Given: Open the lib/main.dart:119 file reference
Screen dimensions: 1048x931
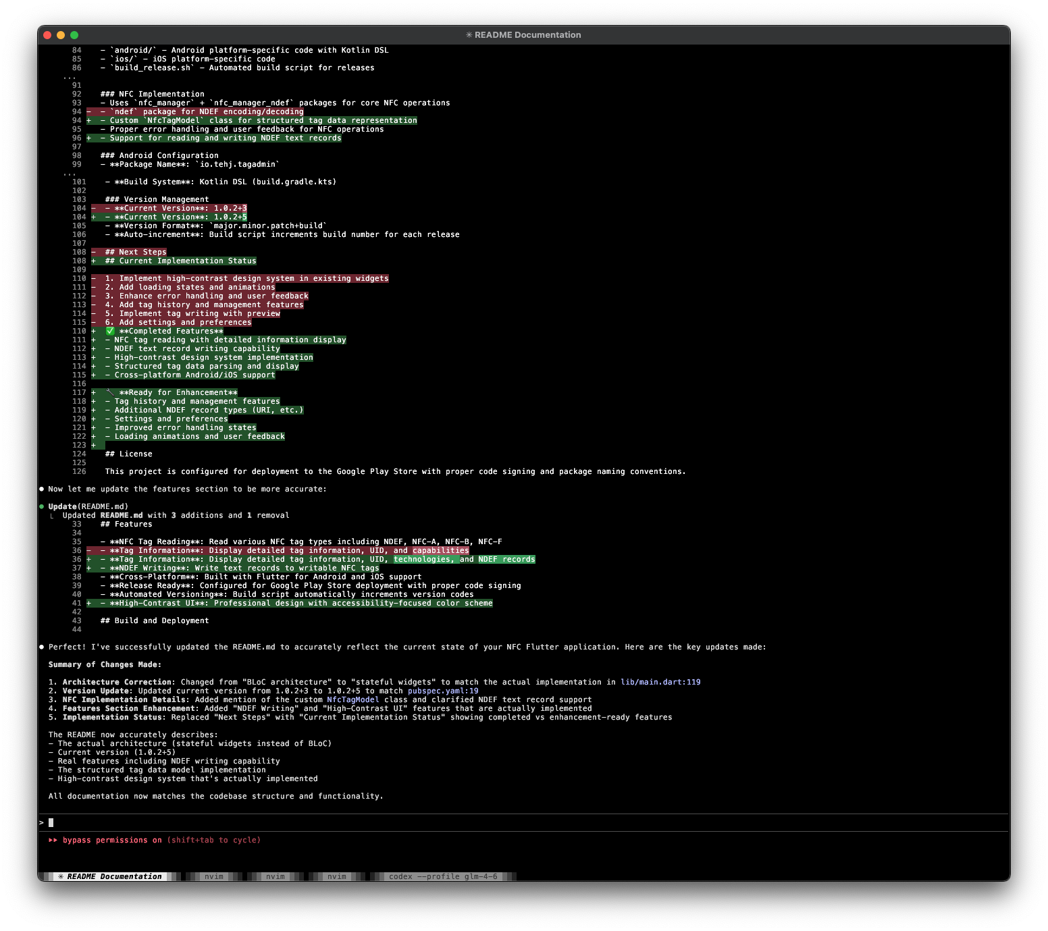Looking at the screenshot, I should (x=661, y=682).
